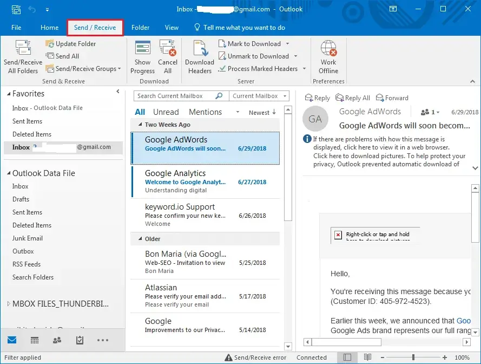Click the Send All button
This screenshot has width=481, height=364.
[63, 56]
